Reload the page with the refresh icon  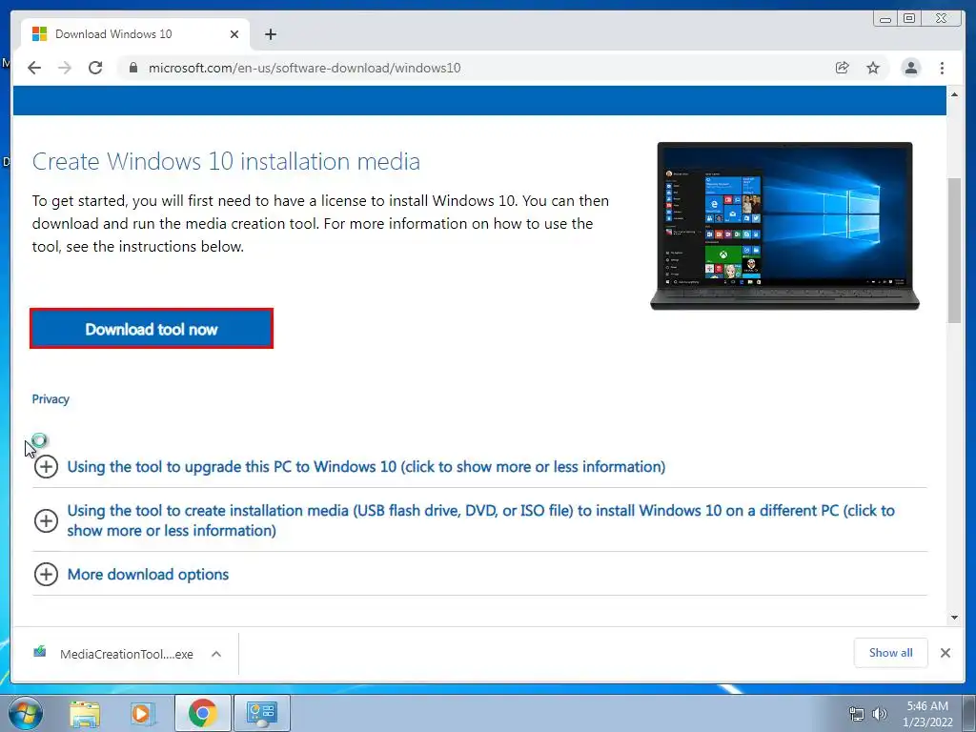tap(95, 68)
